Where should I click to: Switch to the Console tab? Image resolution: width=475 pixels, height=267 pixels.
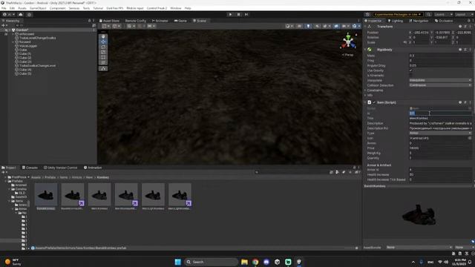pyautogui.click(x=30, y=168)
